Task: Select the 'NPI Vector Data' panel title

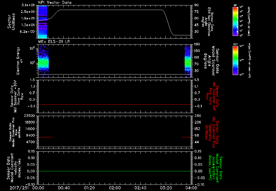Action: tap(55, 2)
